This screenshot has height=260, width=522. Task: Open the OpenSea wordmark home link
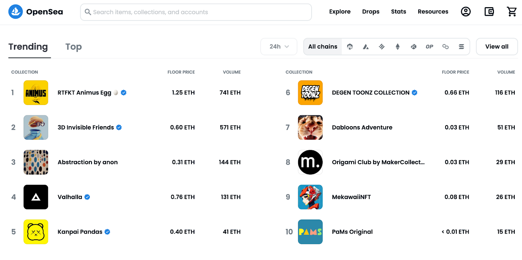point(44,12)
